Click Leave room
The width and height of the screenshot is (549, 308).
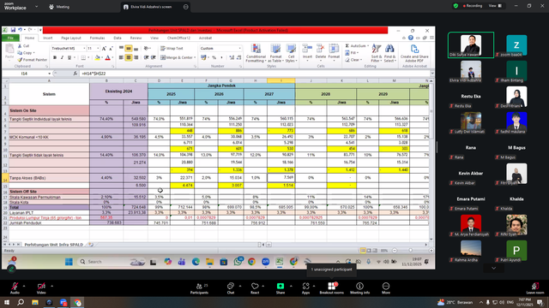point(535,288)
